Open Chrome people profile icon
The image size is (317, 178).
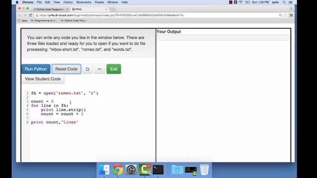coord(291,8)
